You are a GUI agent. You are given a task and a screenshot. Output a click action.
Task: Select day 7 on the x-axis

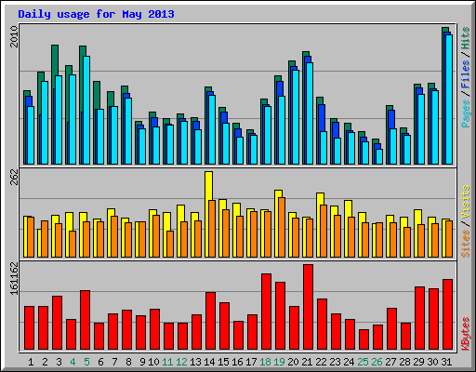tap(114, 362)
